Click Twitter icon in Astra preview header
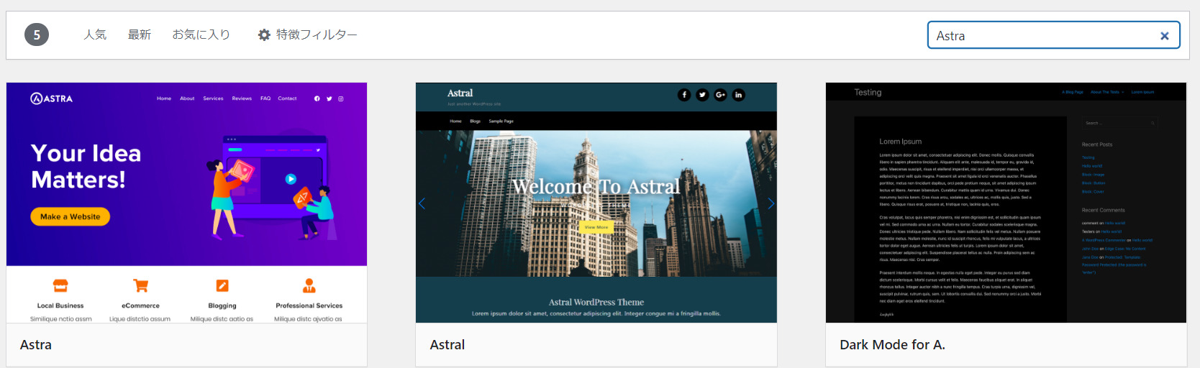Image resolution: width=1200 pixels, height=368 pixels. click(x=329, y=98)
